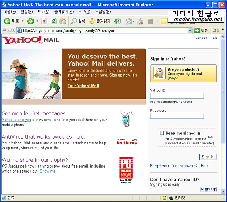Focus the Password input field

pos(177,115)
